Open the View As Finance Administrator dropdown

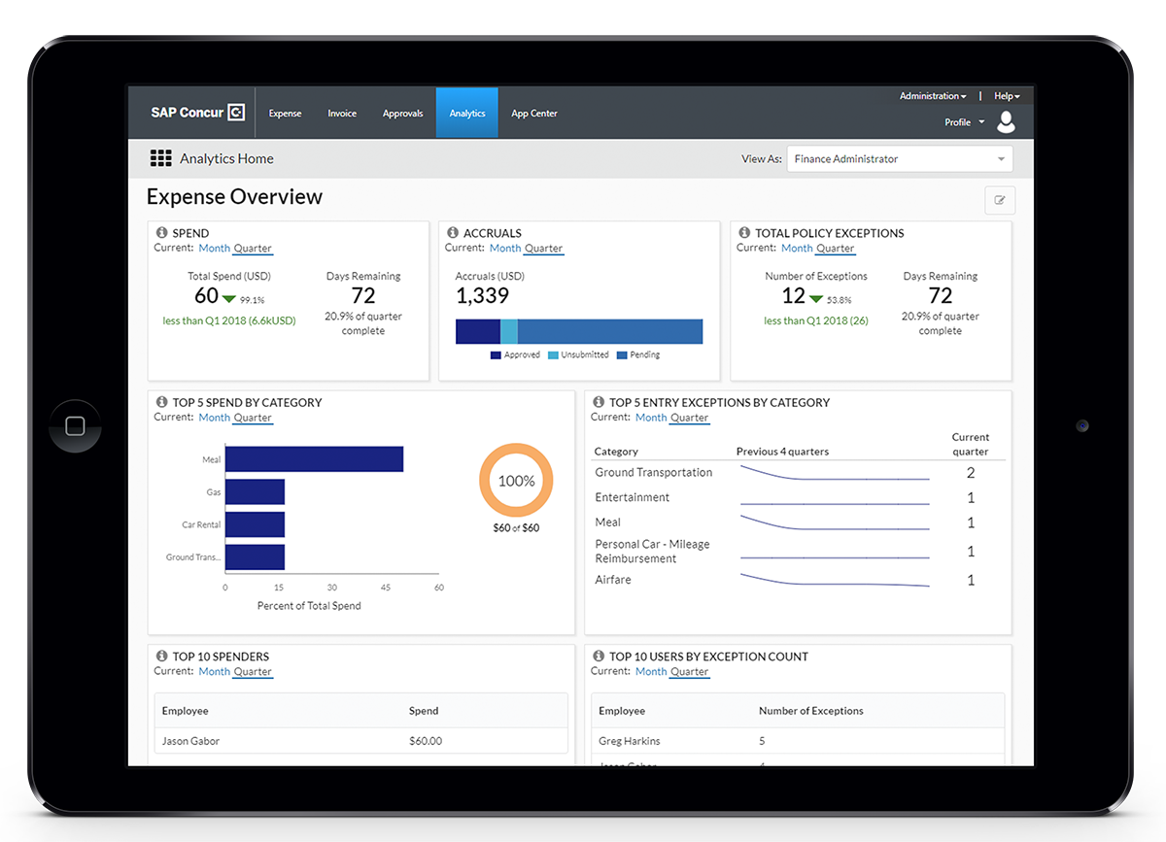tap(899, 158)
